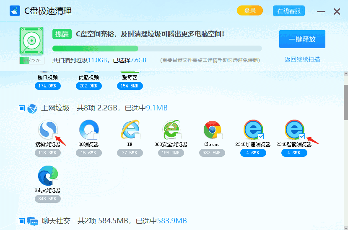Click the green disk drive icon
Image resolution: width=348 pixels, height=230 pixels.
pyautogui.click(x=31, y=41)
